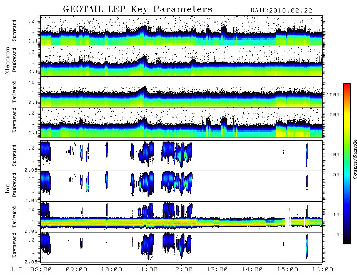Select the 11:00 time axis label
The height and width of the screenshot is (275, 357).
147,269
